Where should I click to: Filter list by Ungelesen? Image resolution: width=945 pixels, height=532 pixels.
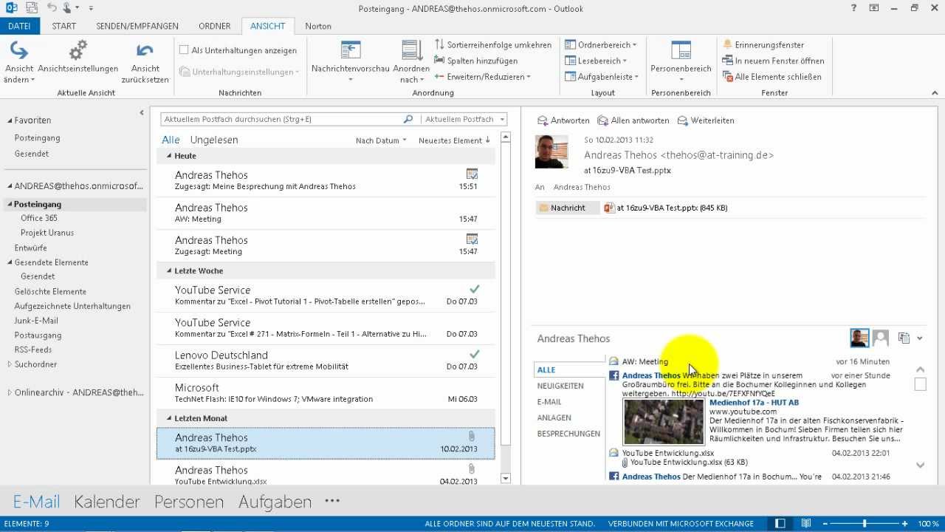[x=214, y=140]
